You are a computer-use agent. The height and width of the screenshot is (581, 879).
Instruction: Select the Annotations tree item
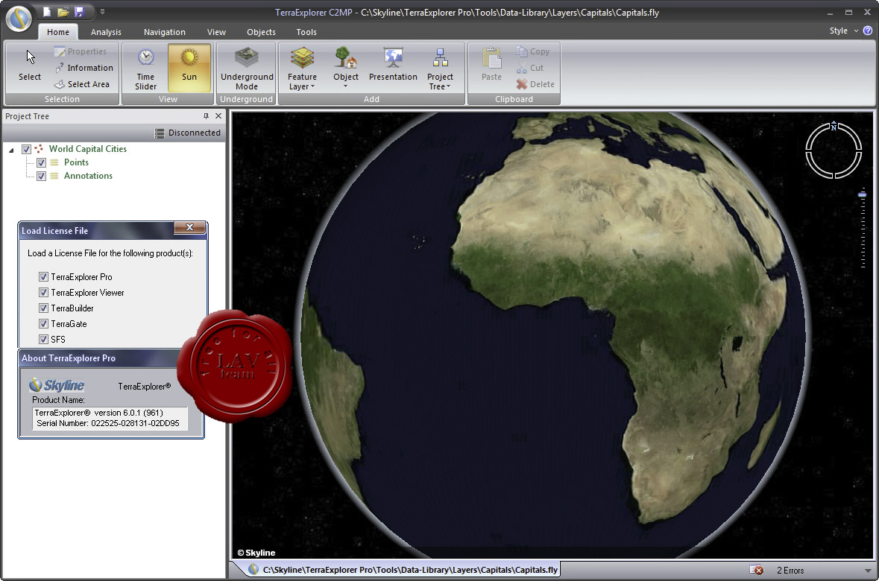click(x=88, y=176)
